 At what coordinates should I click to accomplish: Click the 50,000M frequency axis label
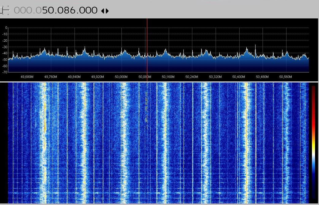click(x=121, y=77)
